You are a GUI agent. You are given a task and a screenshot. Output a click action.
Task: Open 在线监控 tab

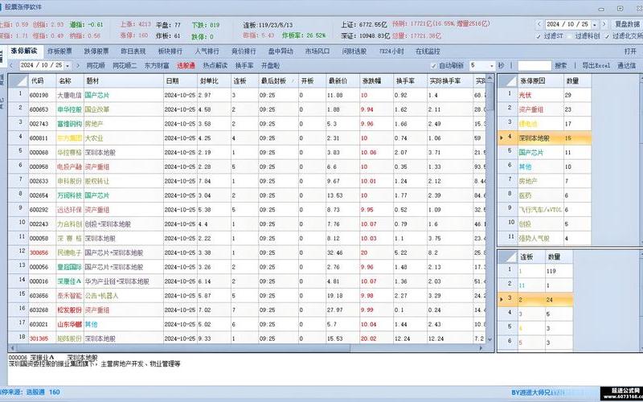coord(428,51)
